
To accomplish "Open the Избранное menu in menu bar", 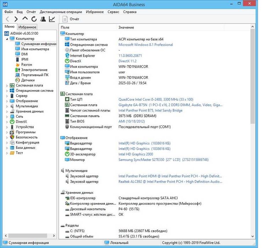I will [x=95, y=12].
